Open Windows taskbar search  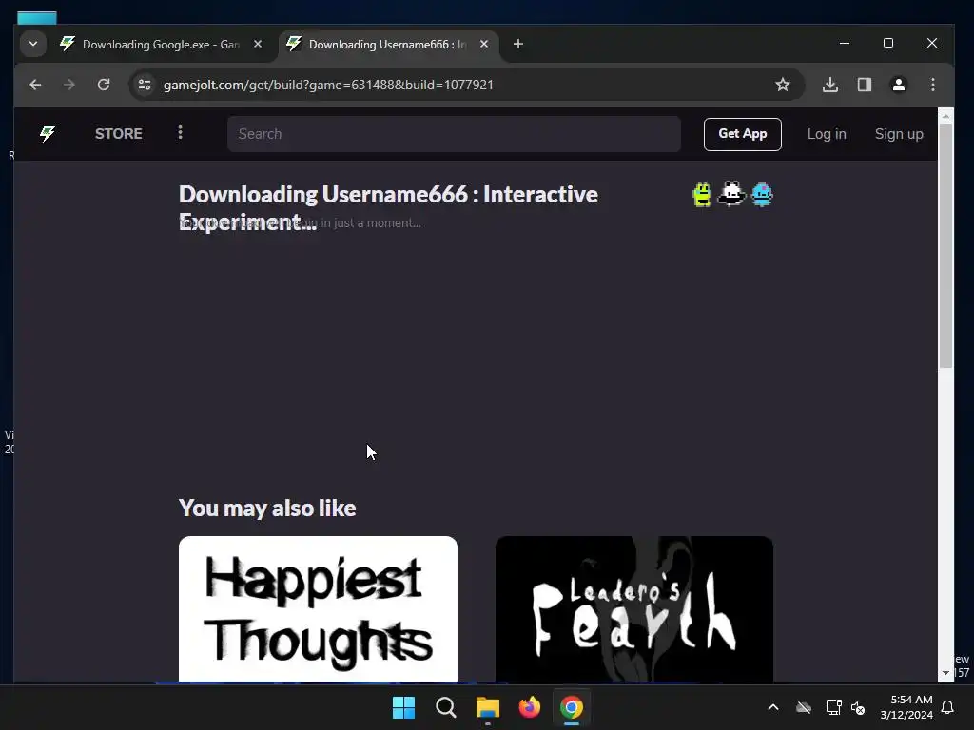click(445, 707)
